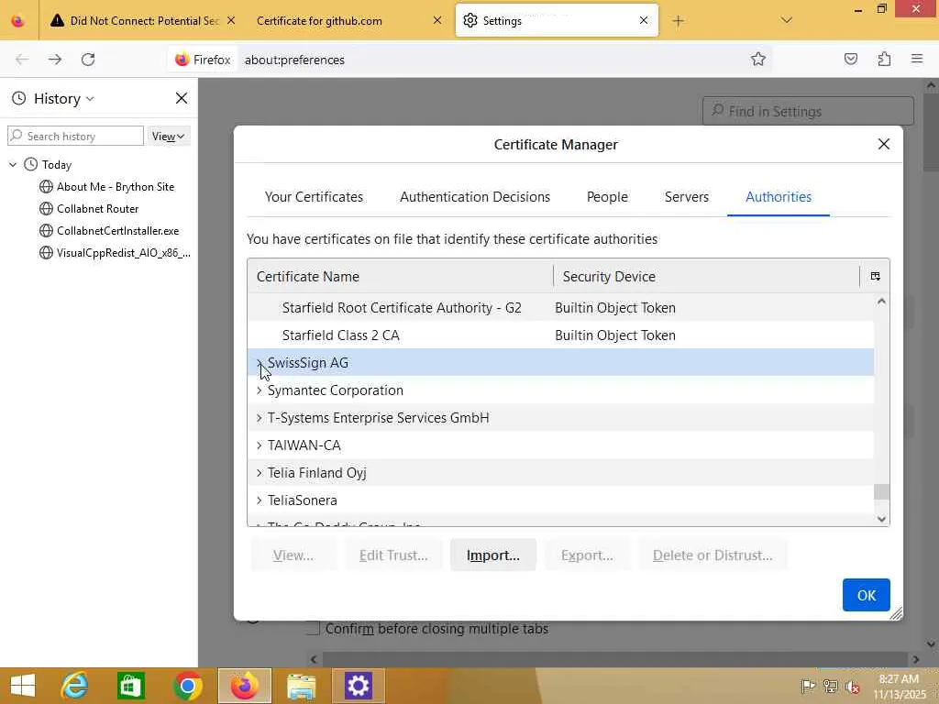The image size is (939, 704).
Task: Click the certificate list scrollbar thumb
Action: point(881,491)
